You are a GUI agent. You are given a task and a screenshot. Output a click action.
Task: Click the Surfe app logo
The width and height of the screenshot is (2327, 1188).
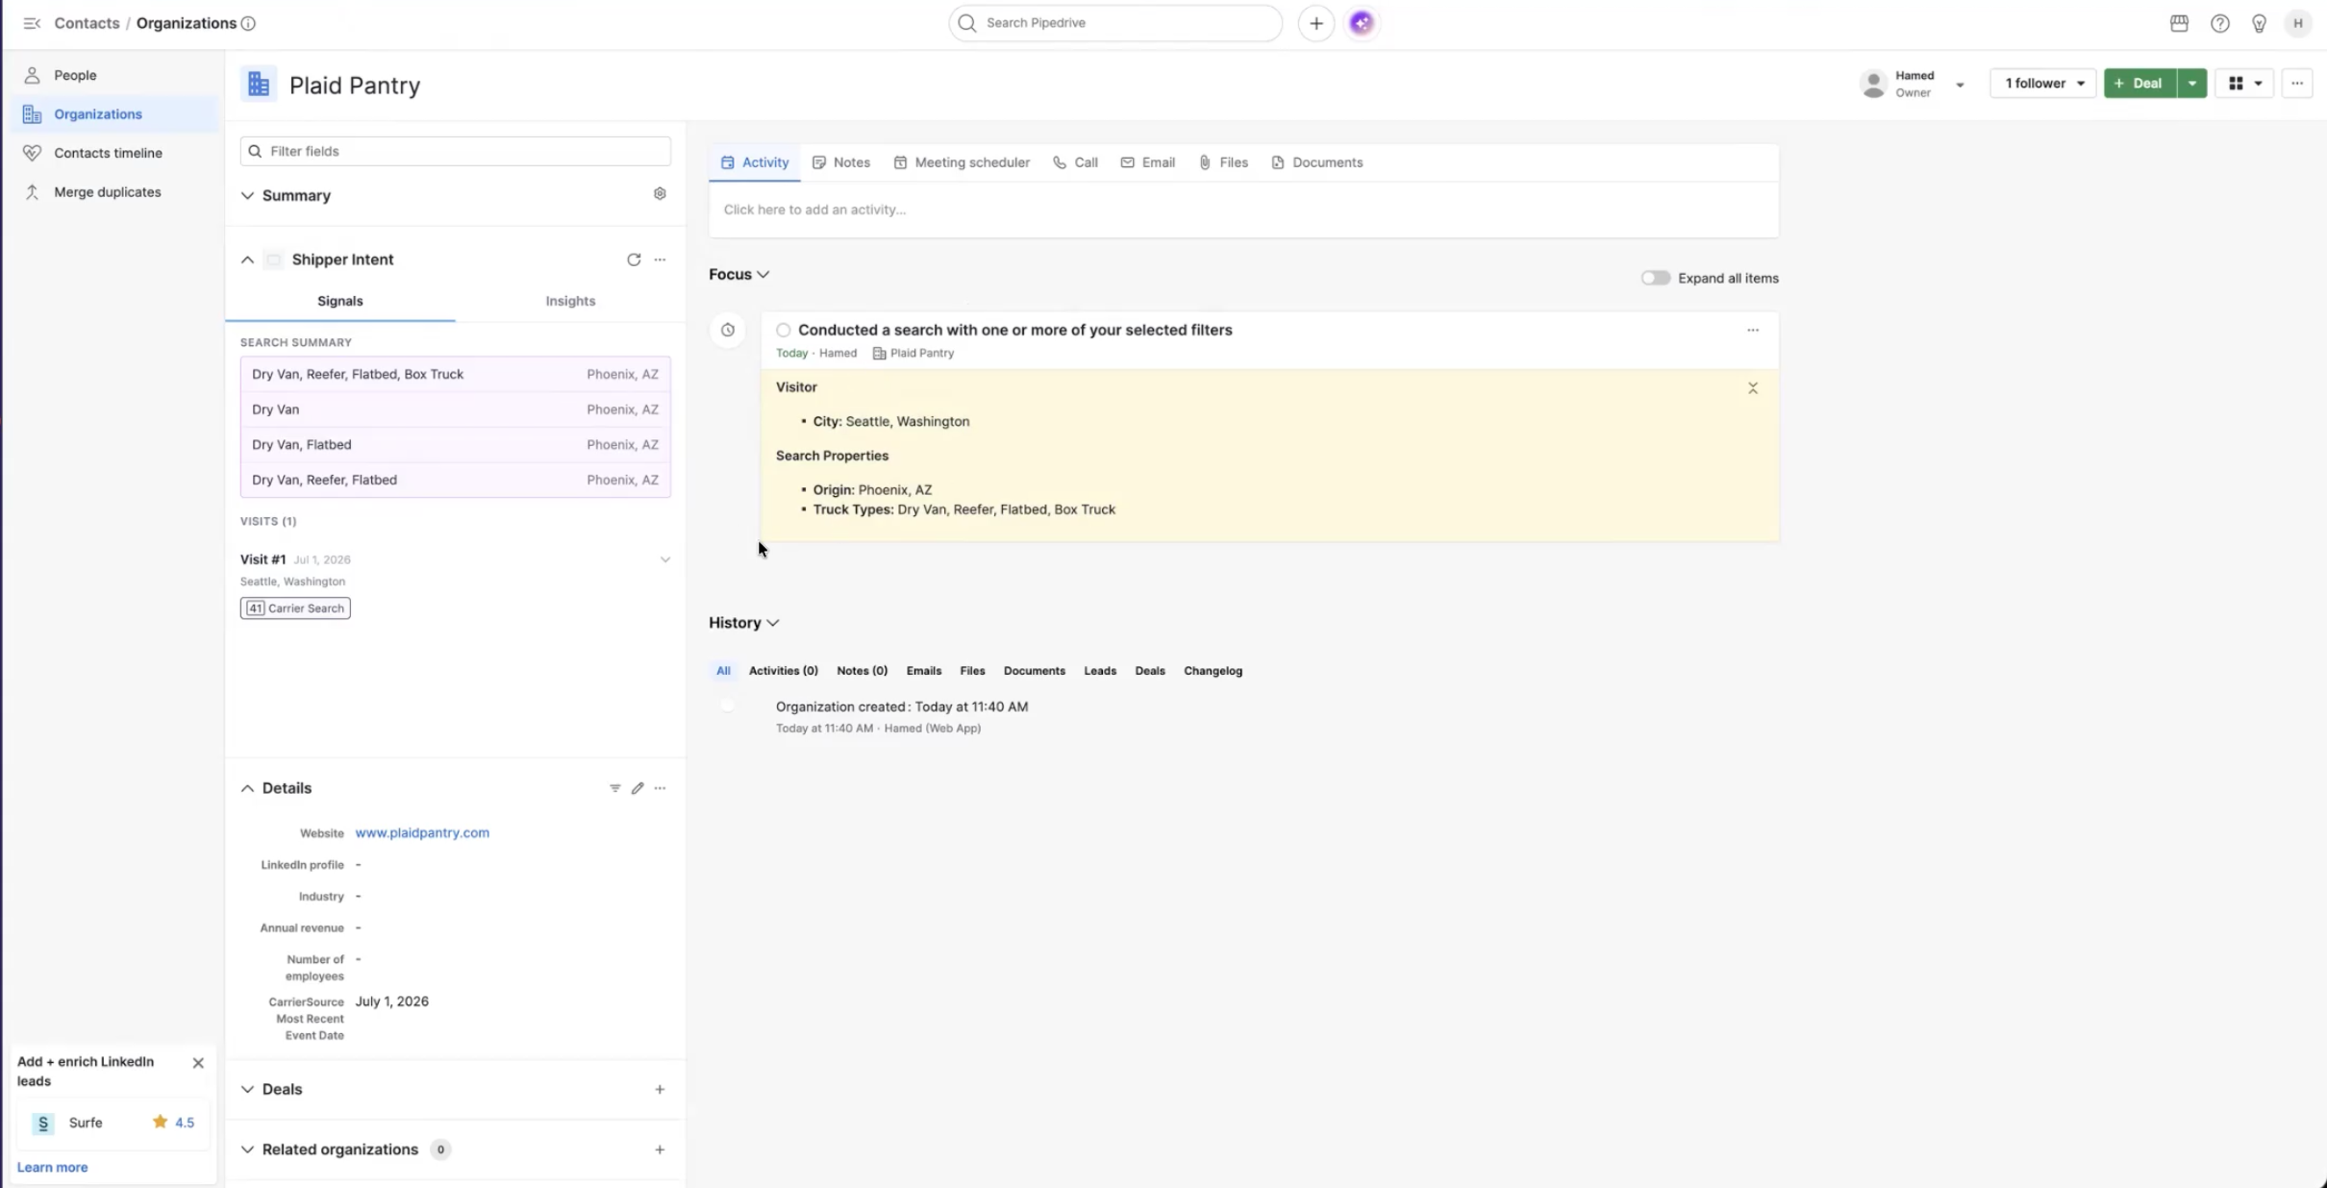43,1123
